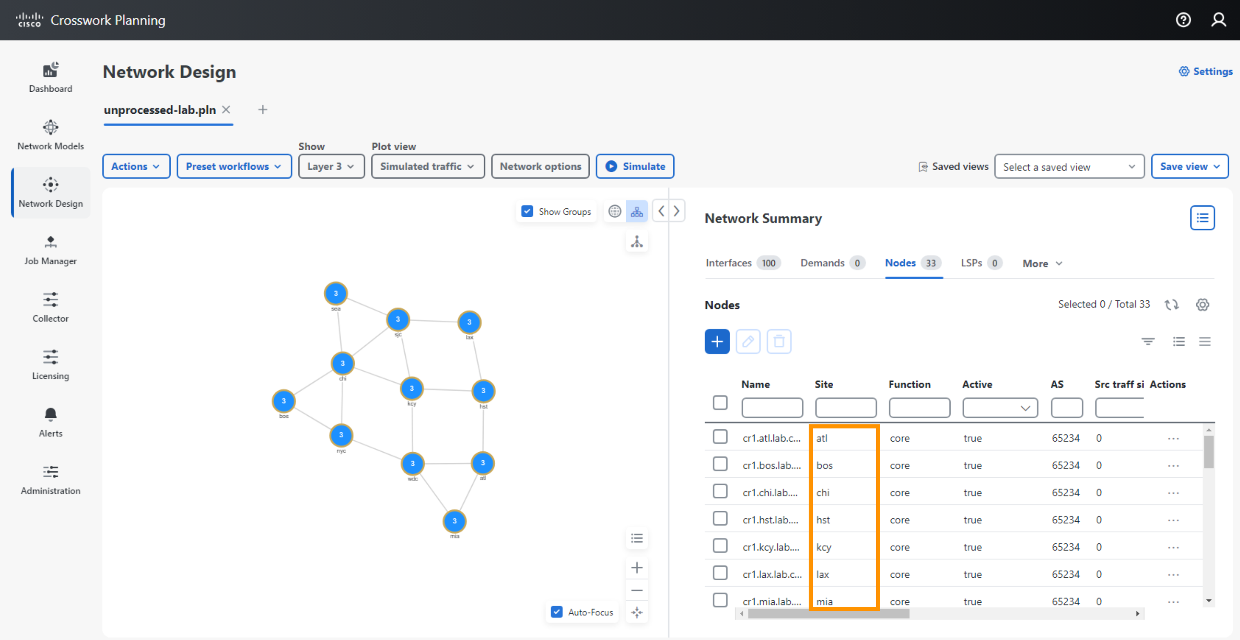The height and width of the screenshot is (640, 1240).
Task: Navigate back with left chevron in plot
Action: [661, 211]
